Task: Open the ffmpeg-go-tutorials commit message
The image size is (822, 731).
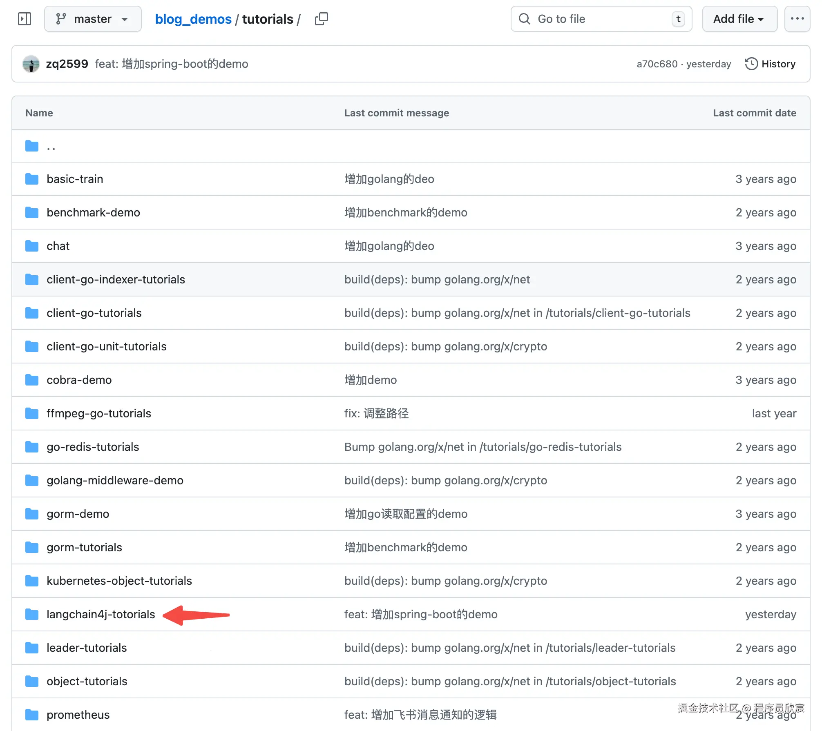Action: [x=376, y=413]
